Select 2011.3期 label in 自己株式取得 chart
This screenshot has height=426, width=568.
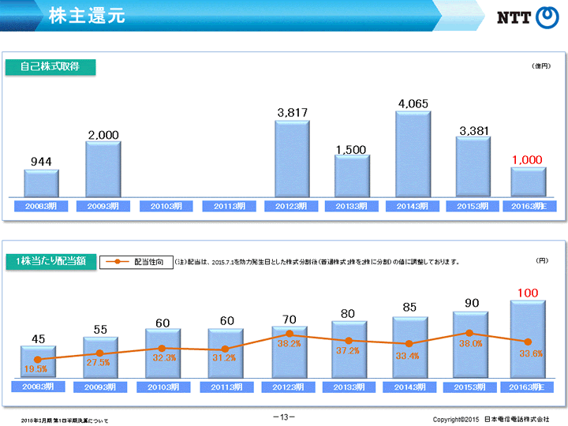click(230, 206)
